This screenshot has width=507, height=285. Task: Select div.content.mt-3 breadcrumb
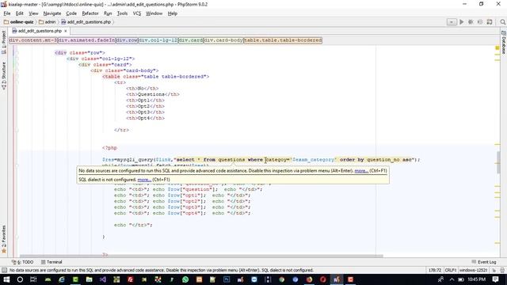(x=33, y=40)
